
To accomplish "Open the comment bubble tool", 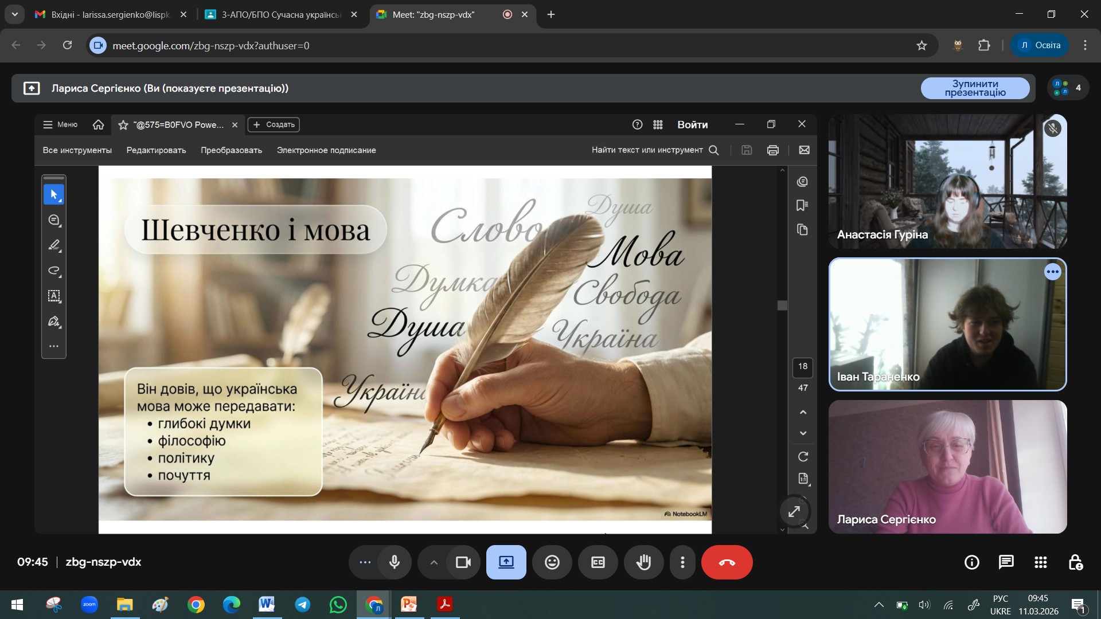I will coord(54,220).
